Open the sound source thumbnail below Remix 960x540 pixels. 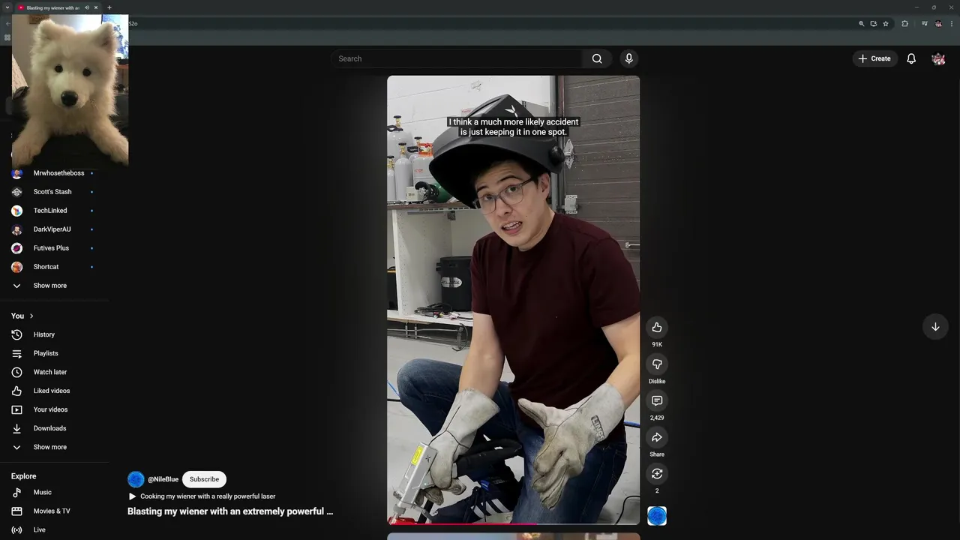(x=657, y=516)
